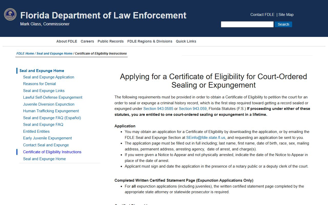
Task: Open the Site Map link
Action: click(x=286, y=15)
